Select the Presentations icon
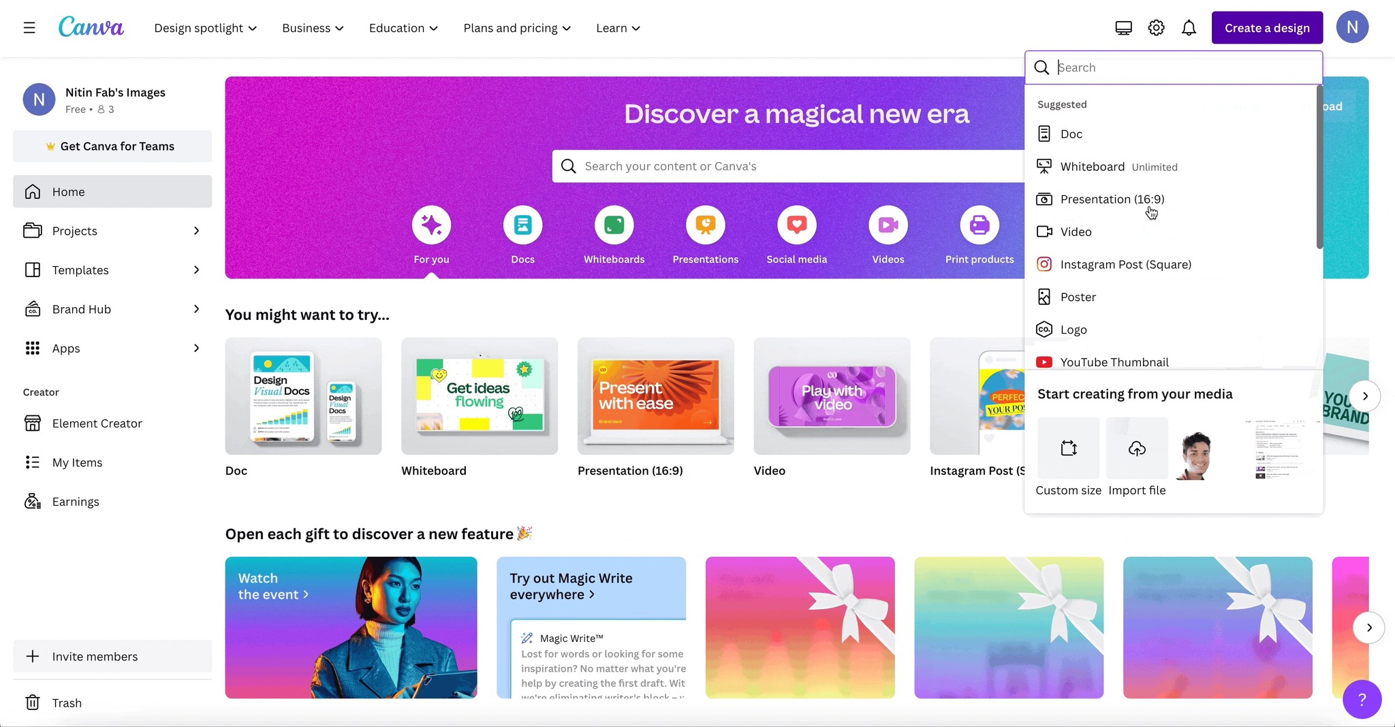The width and height of the screenshot is (1395, 727). click(705, 225)
